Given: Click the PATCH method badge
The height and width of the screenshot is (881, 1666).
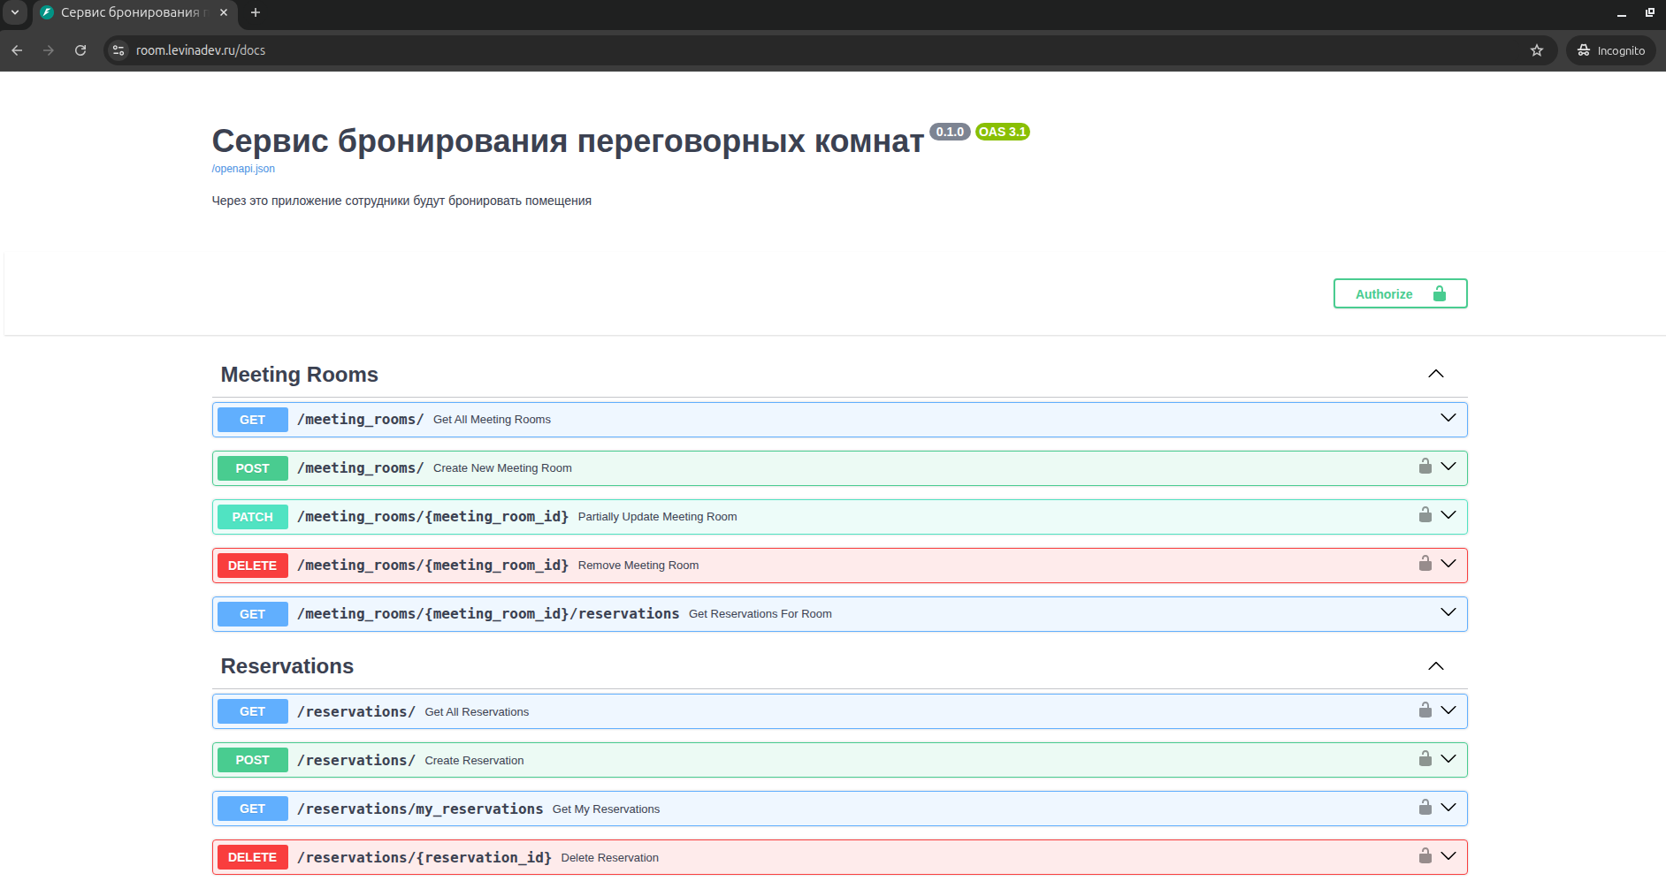Looking at the screenshot, I should point(253,517).
